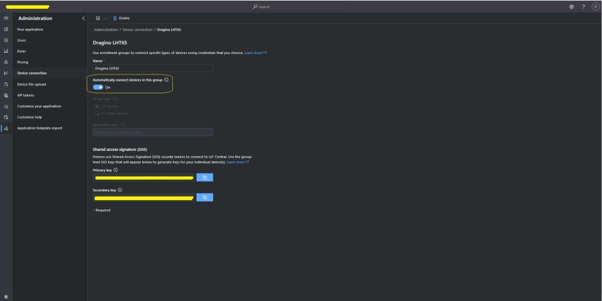Viewport: 602px width, 301px height.
Task: Click info icon next to Automatically connect devices
Action: (x=166, y=80)
